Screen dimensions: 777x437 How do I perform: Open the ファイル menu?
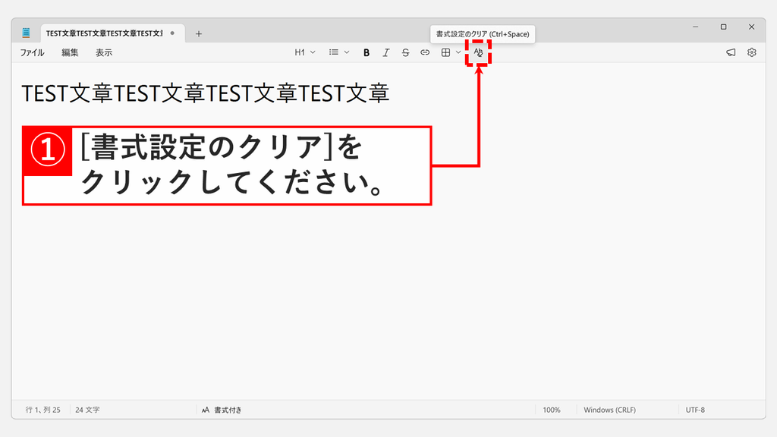(x=32, y=52)
